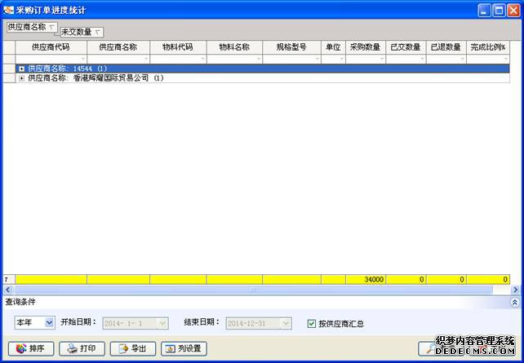Open 列设置 column settings

tap(181, 348)
